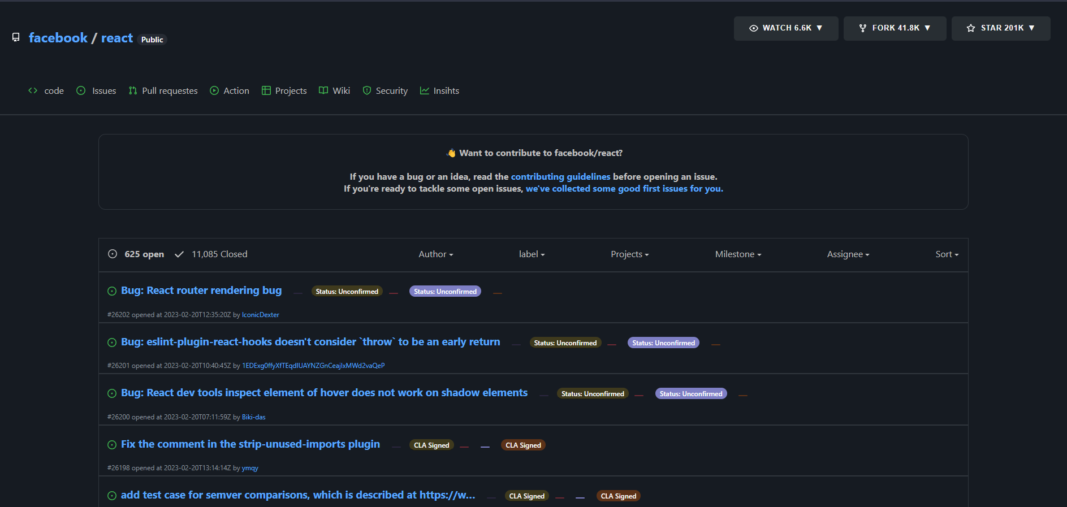Viewport: 1067px width, 507px height.
Task: Click the Insights graph icon
Action: [x=425, y=90]
